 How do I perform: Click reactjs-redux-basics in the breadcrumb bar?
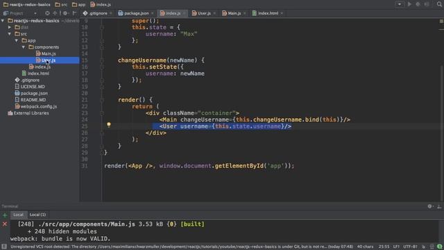pyautogui.click(x=27, y=5)
